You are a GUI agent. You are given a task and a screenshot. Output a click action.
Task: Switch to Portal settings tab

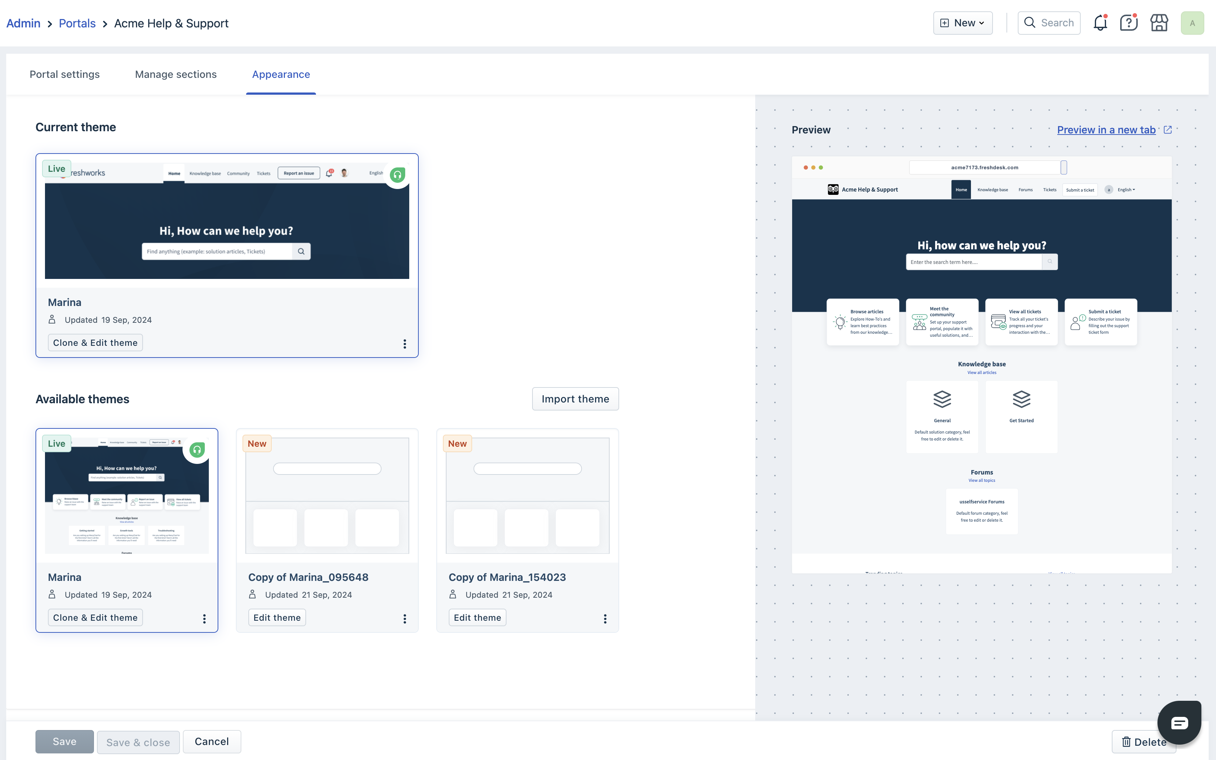pyautogui.click(x=64, y=75)
